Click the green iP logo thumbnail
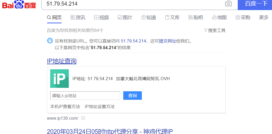Image resolution: width=272 pixels, height=134 pixels. [x=59, y=79]
